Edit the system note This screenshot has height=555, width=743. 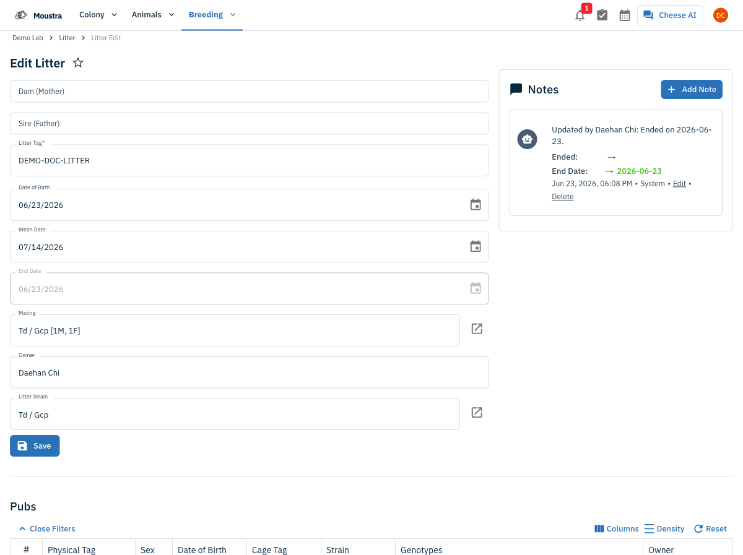(x=679, y=184)
